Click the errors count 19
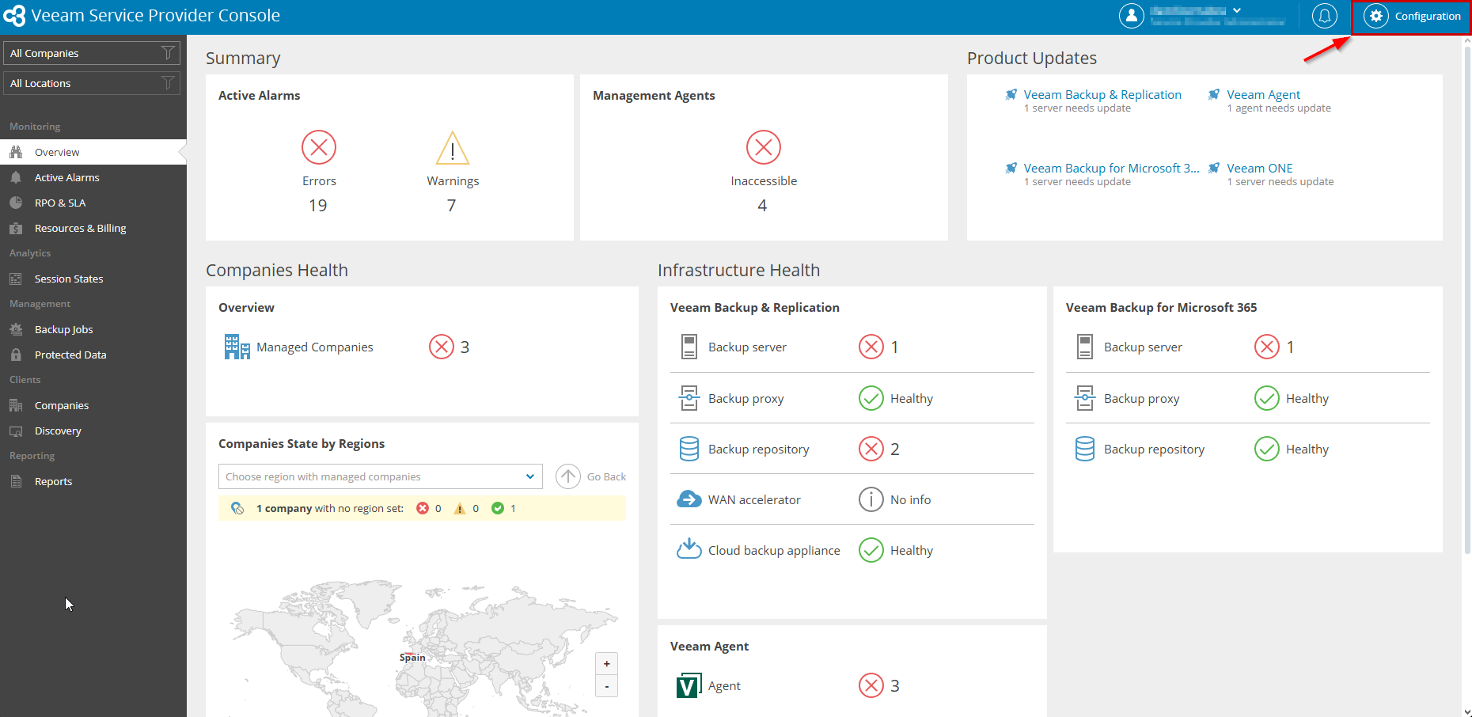This screenshot has height=717, width=1472. point(318,206)
